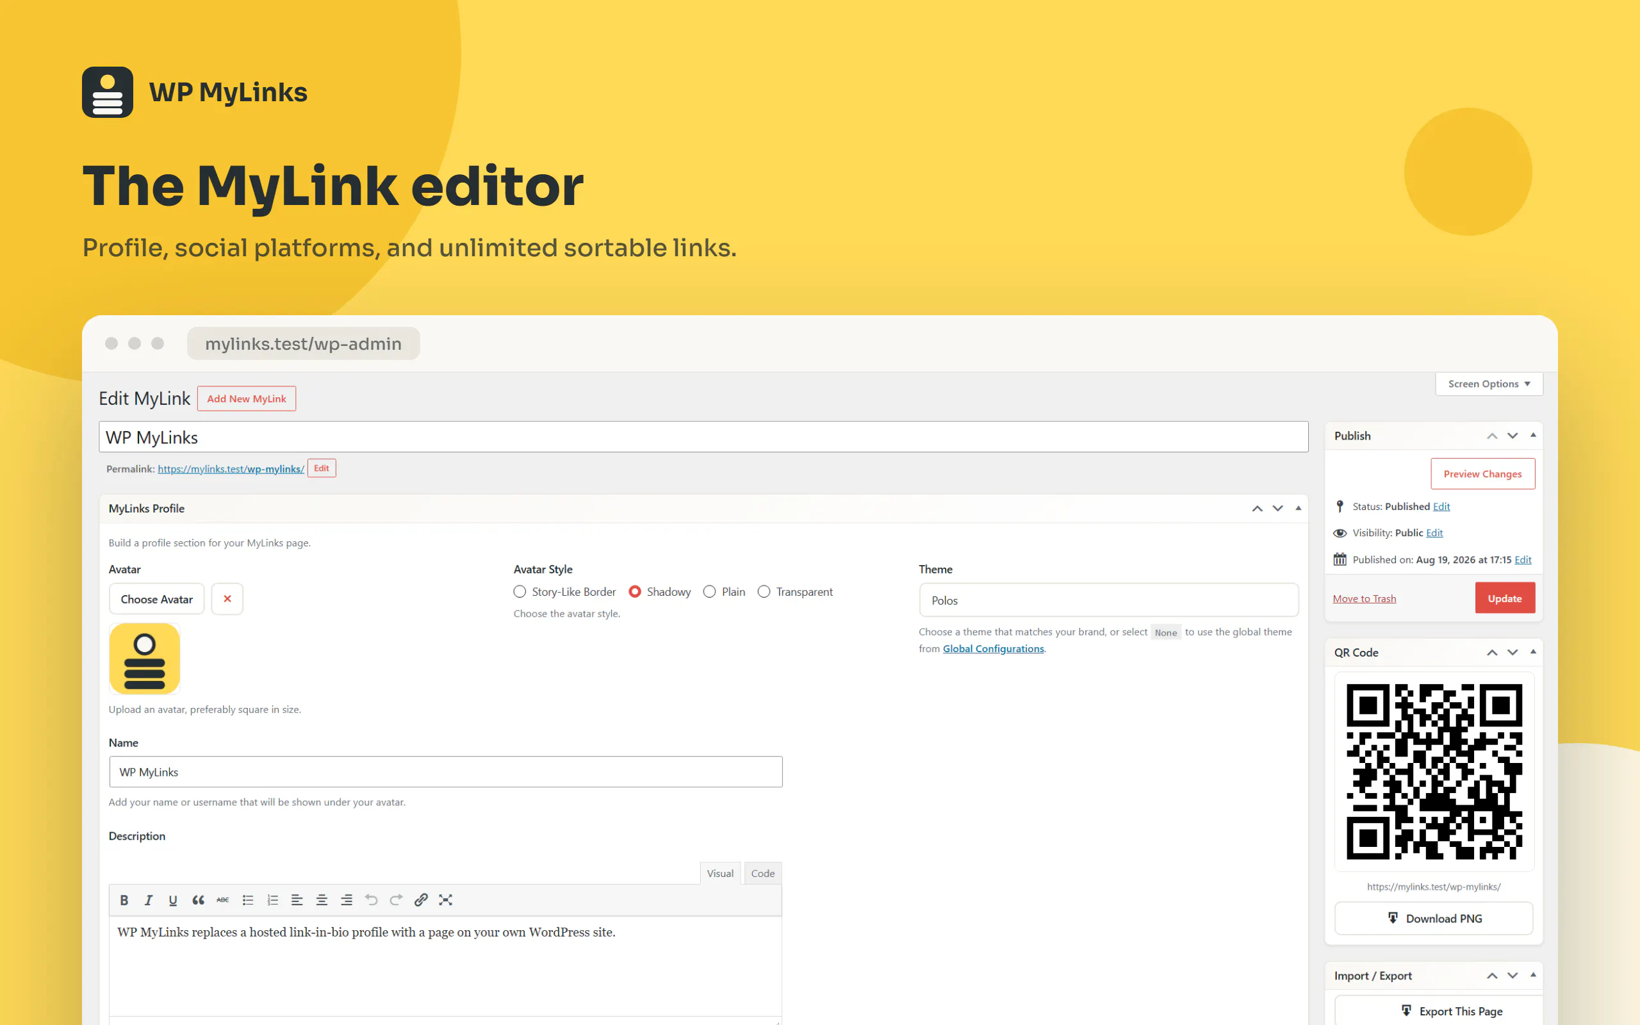This screenshot has width=1640, height=1025.
Task: Click the Visibility eye icon in Publish
Action: tap(1340, 533)
